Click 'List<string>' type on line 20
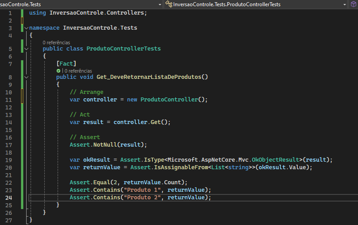 tap(232, 167)
